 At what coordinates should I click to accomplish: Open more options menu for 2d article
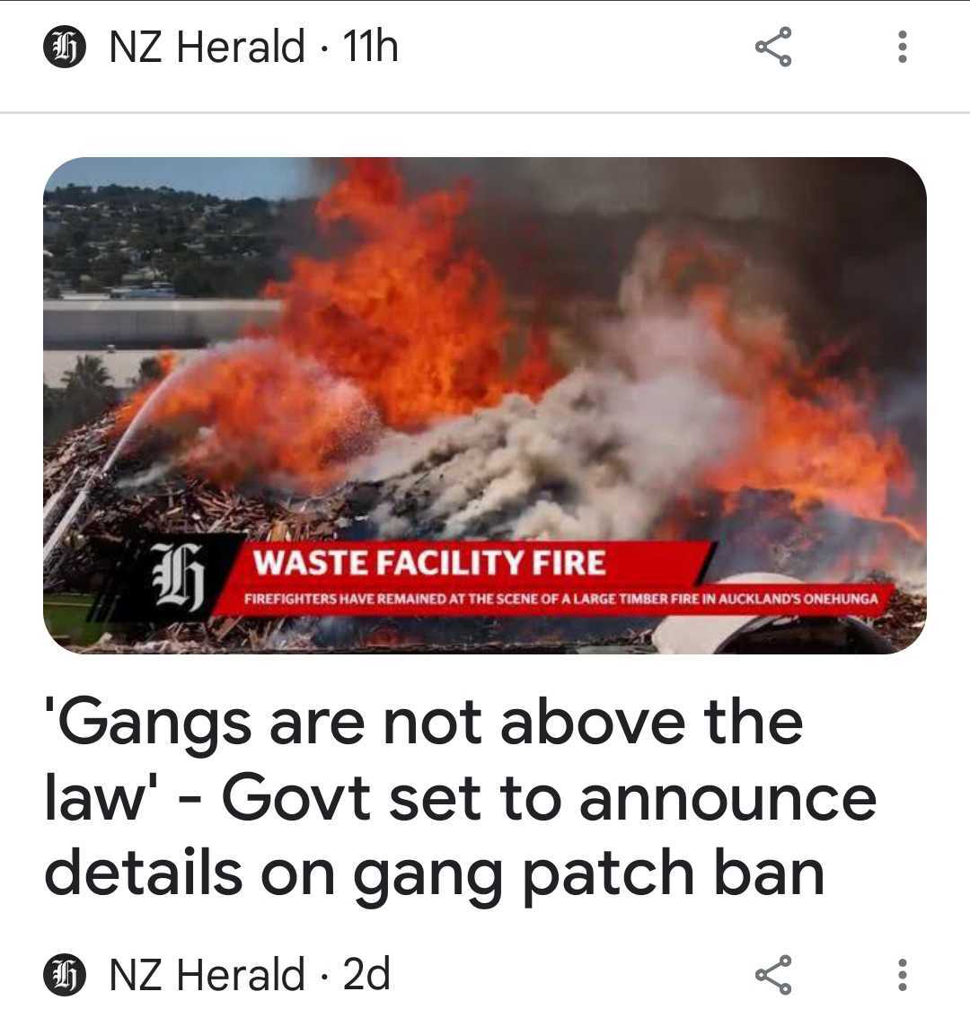click(x=902, y=975)
